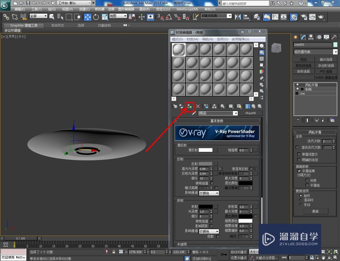Toggle Show End Result icon
Screen dimensions: 340x261
click(247, 106)
